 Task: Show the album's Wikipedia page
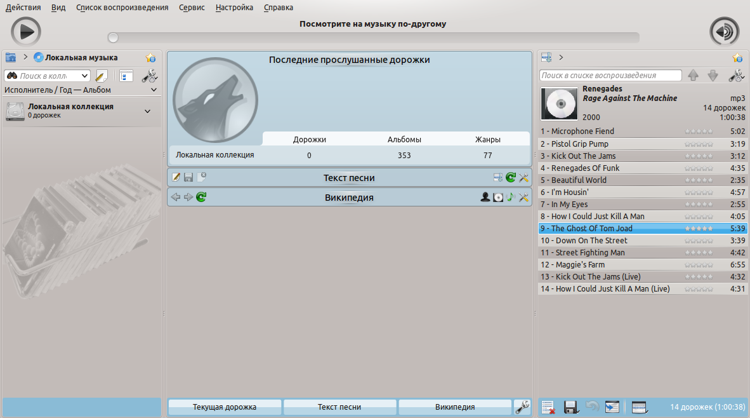click(x=498, y=198)
